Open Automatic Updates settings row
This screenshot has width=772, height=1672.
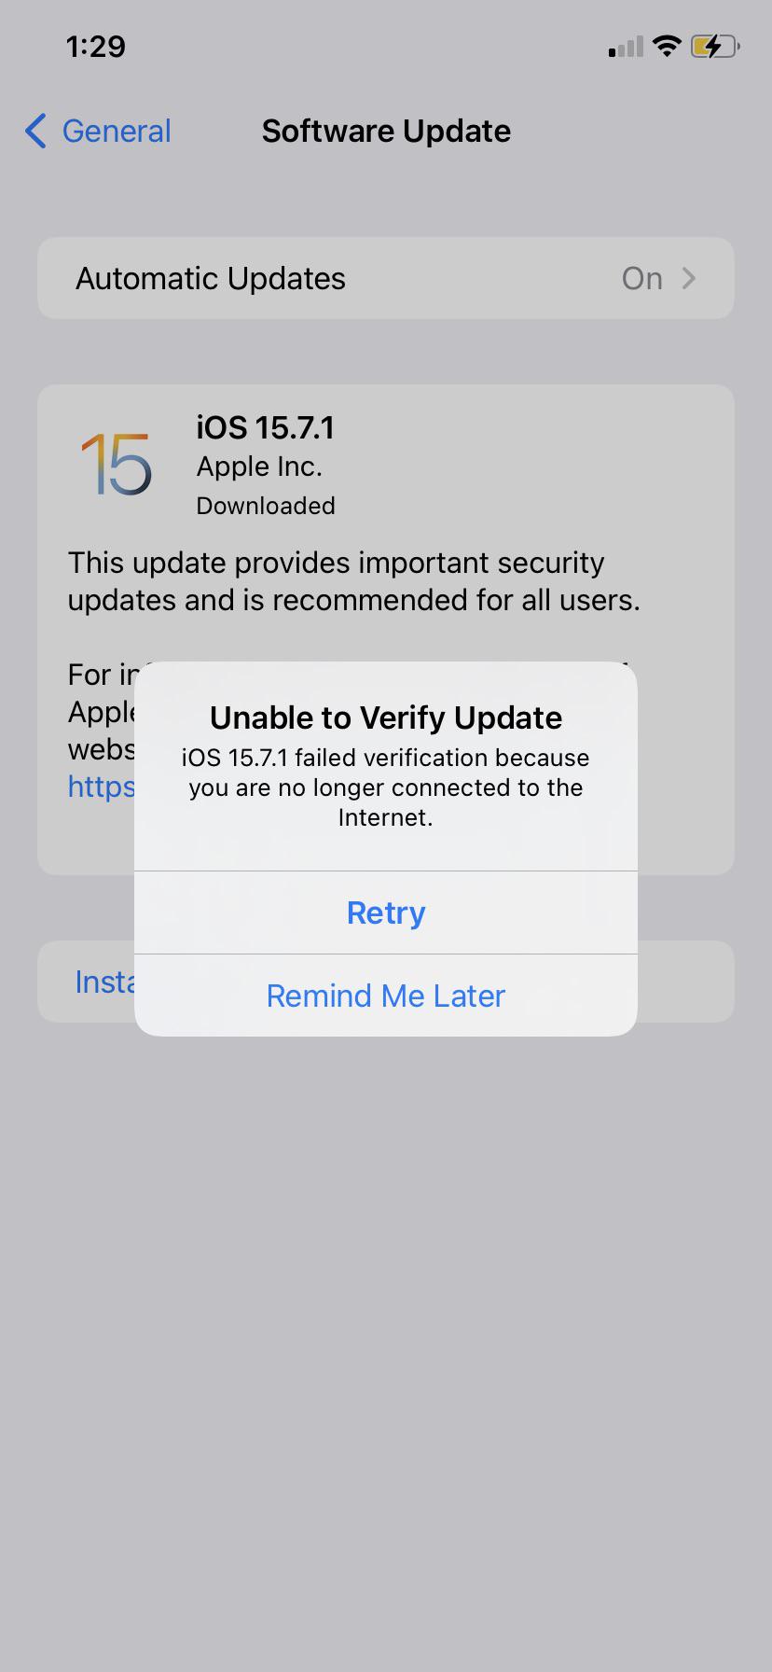[386, 278]
